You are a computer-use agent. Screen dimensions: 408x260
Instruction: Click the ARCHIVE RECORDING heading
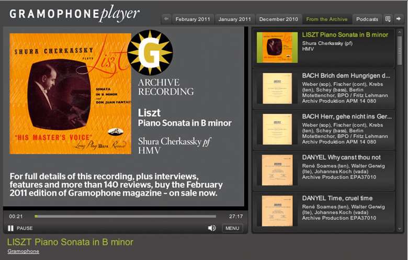pos(166,87)
